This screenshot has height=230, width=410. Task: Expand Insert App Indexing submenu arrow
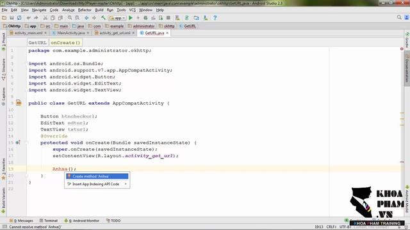coord(126,184)
